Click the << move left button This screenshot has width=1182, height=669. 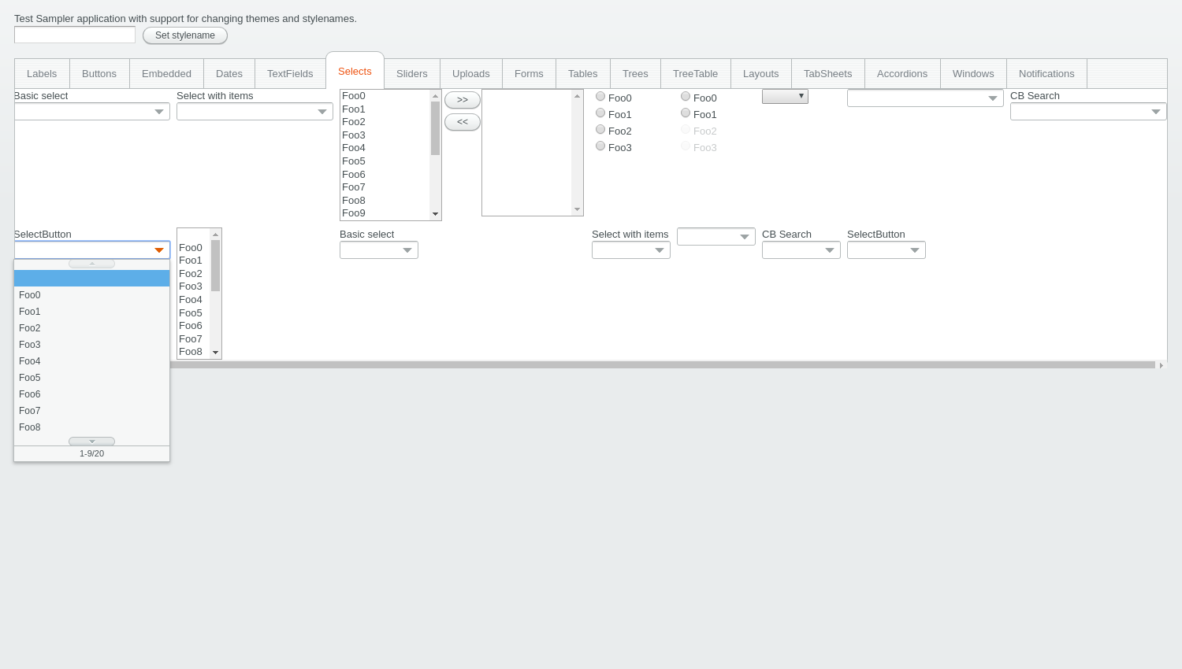coord(463,122)
